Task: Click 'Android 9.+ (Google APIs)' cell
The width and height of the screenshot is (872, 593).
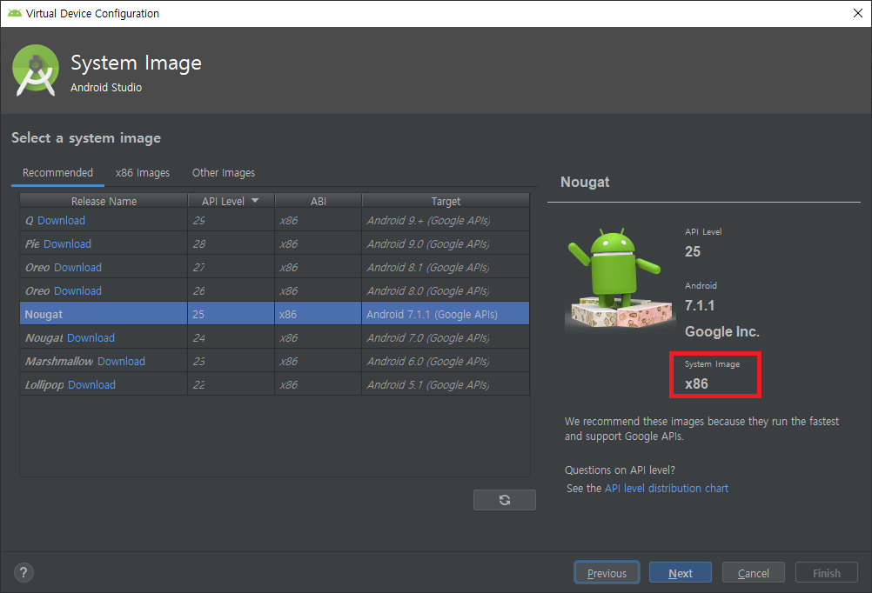Action: [x=446, y=221]
